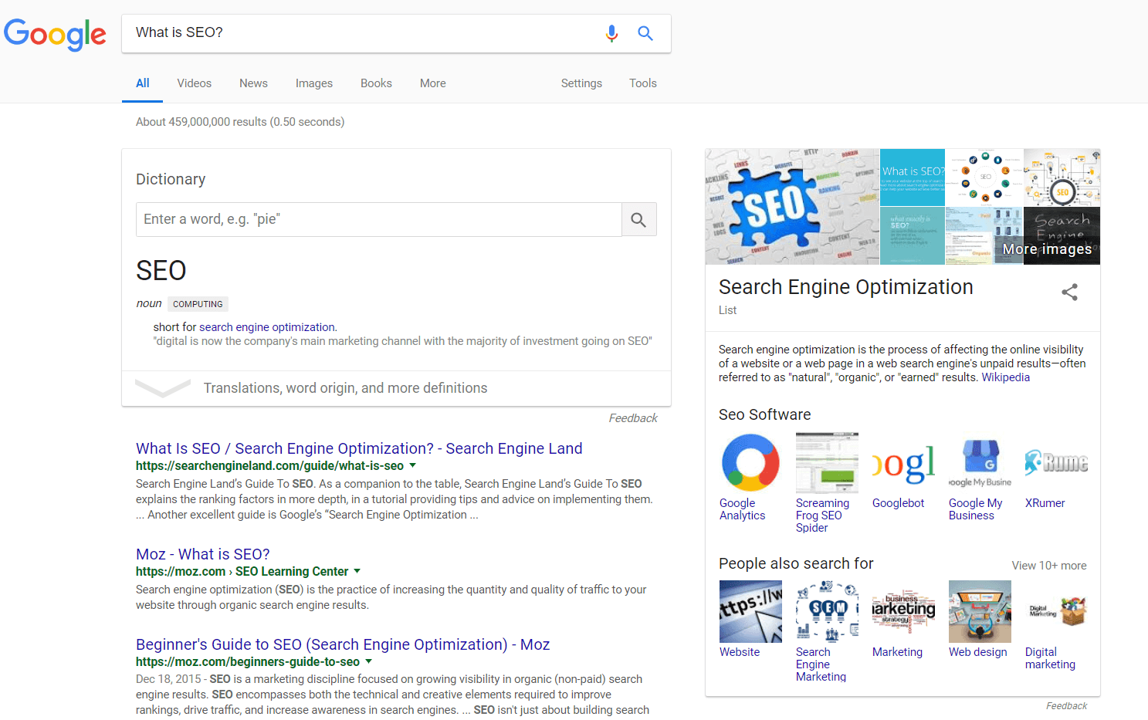Click the Marketing text link
1148x720 pixels.
(897, 652)
